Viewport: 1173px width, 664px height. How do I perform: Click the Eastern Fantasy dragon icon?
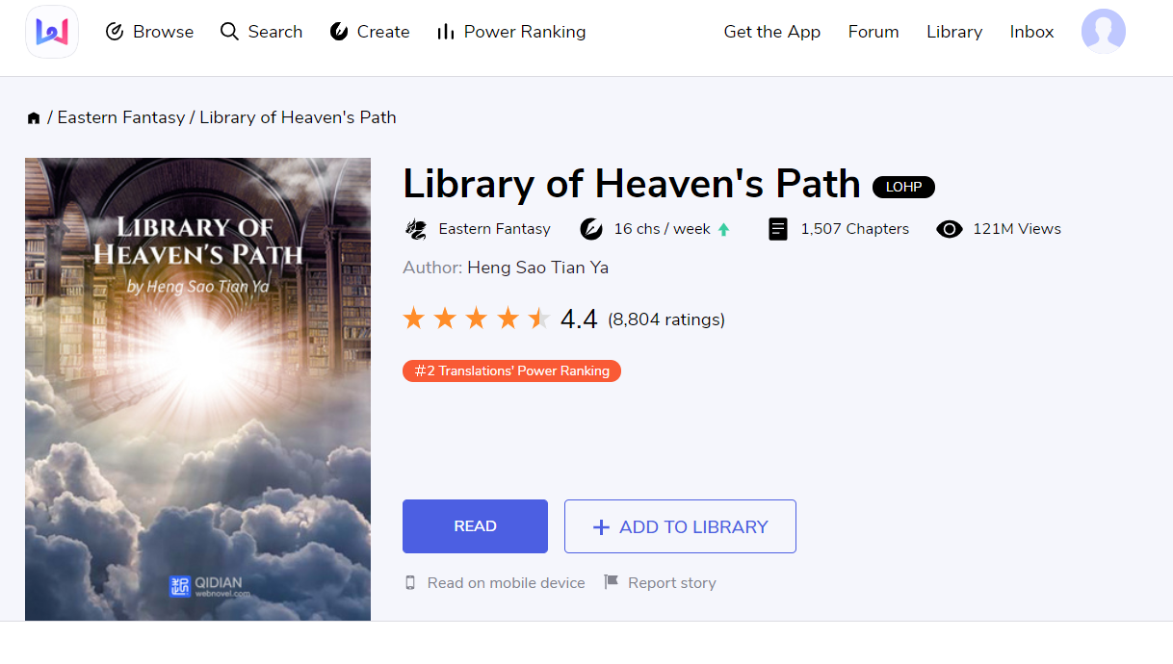click(x=416, y=229)
